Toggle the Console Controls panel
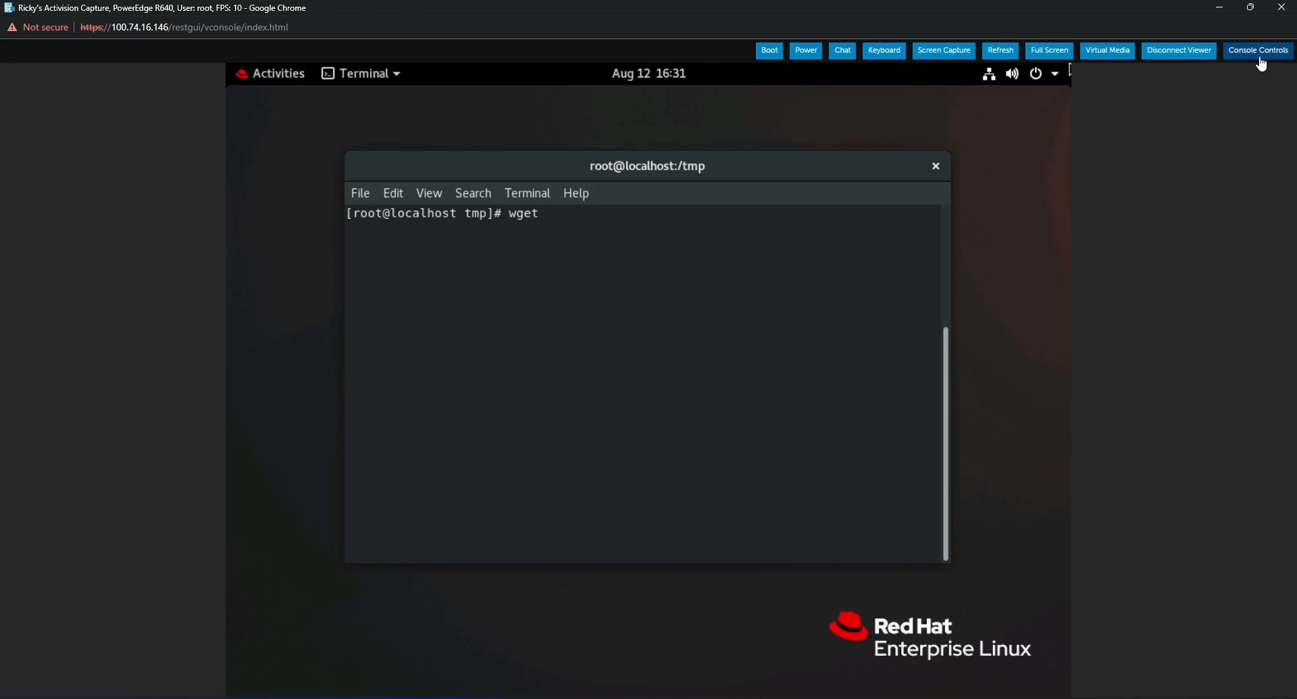1297x699 pixels. click(x=1258, y=50)
